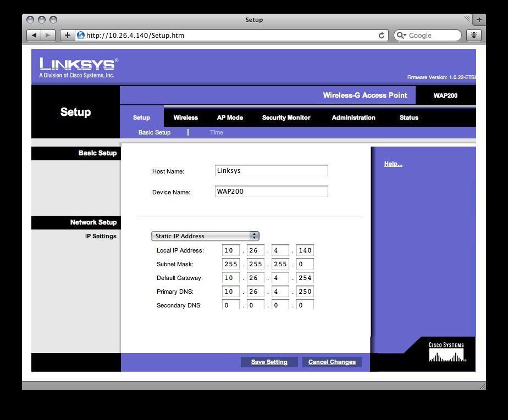The height and width of the screenshot is (420, 508).
Task: Click Subnet Mask last octet field
Action: click(x=305, y=264)
